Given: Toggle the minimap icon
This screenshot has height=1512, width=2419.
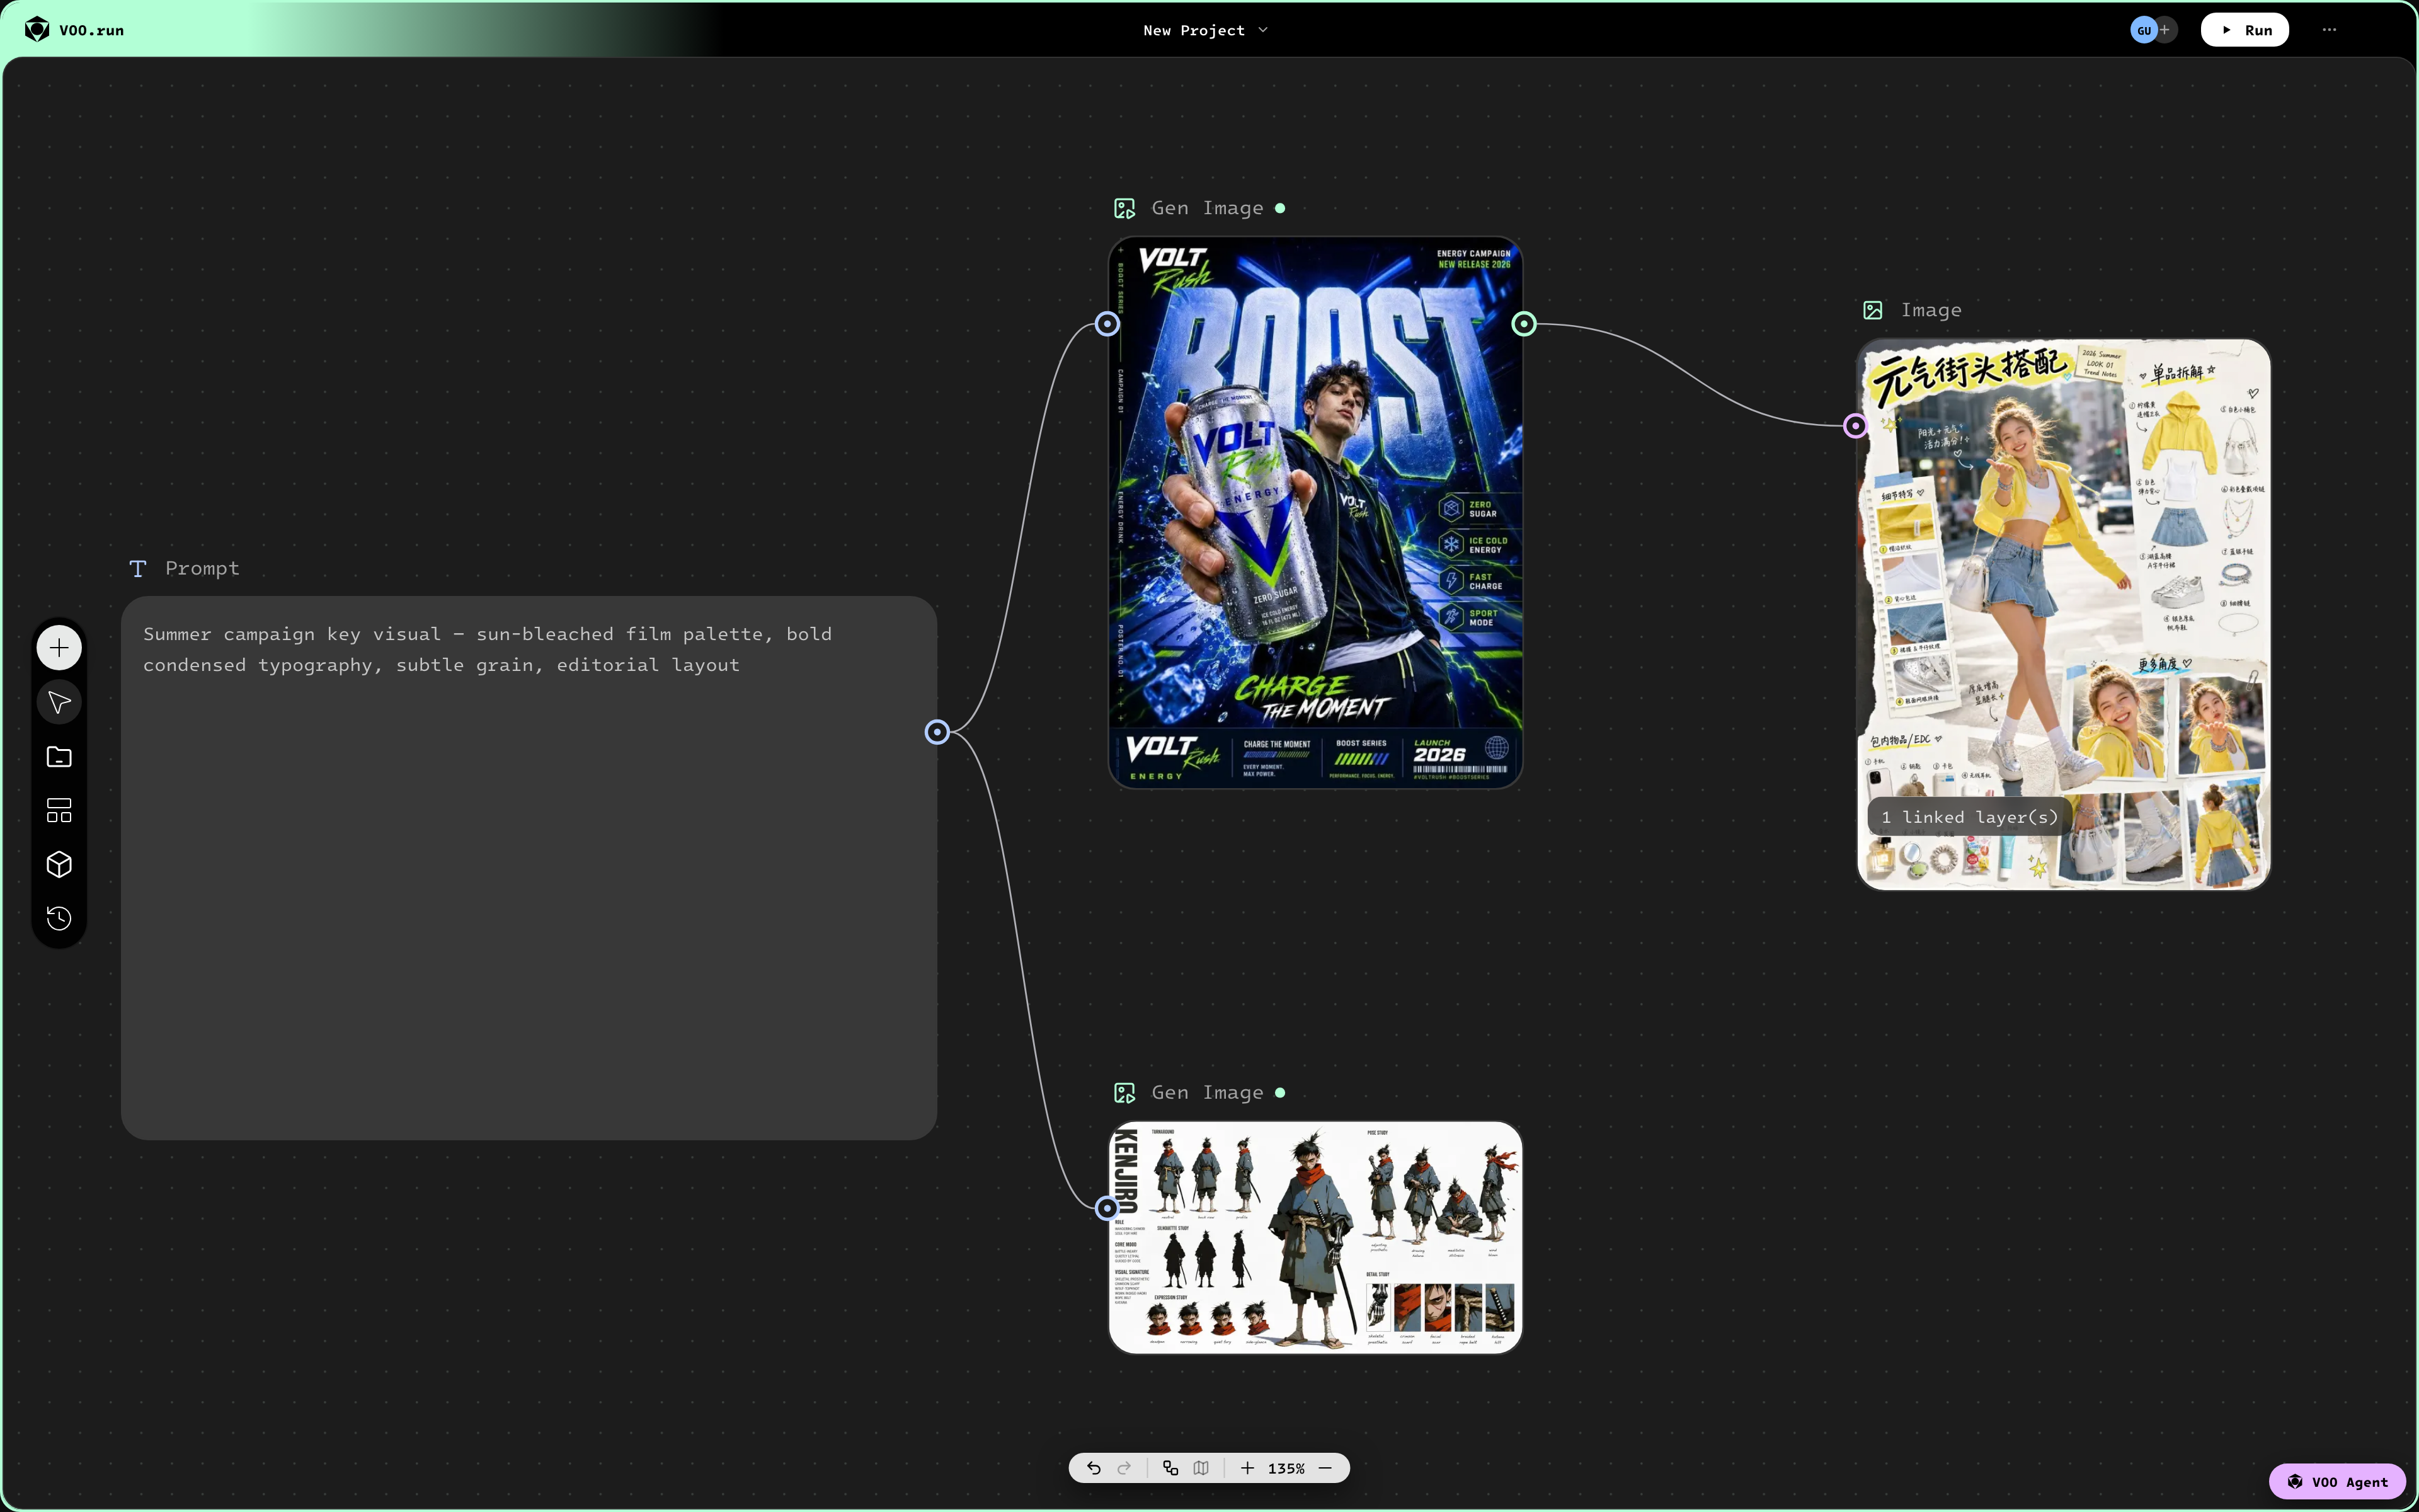Looking at the screenshot, I should point(1201,1468).
